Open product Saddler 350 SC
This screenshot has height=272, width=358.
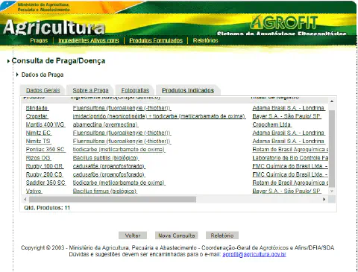pos(45,183)
